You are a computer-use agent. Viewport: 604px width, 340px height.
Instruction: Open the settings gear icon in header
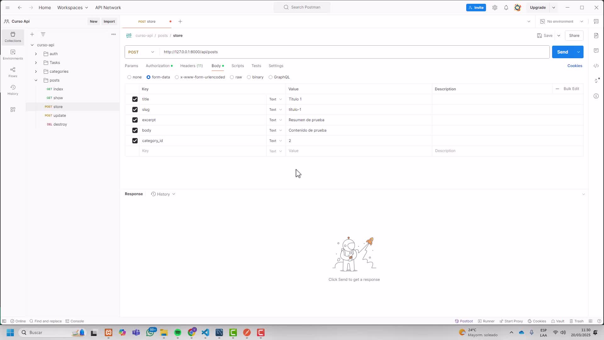point(495,8)
